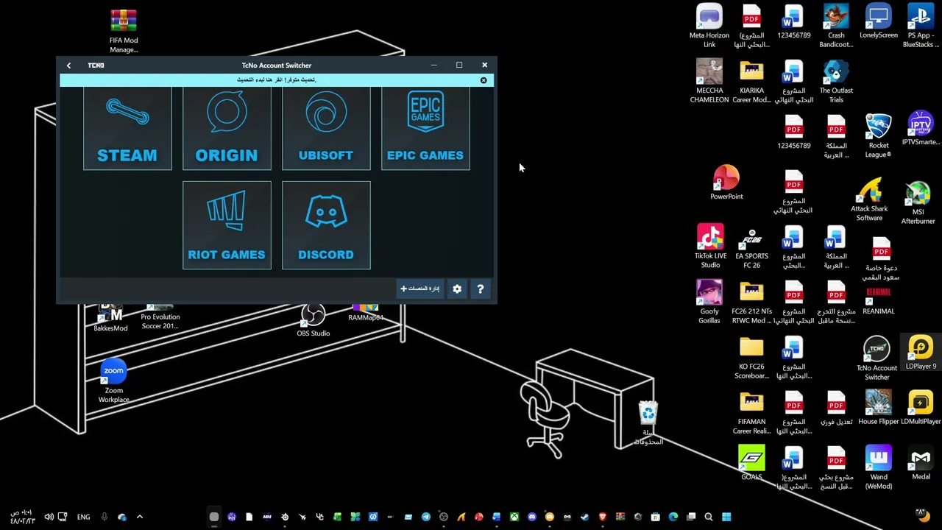The height and width of the screenshot is (530, 942).
Task: Open Microsoft Store from the taskbar
Action: coord(656,517)
